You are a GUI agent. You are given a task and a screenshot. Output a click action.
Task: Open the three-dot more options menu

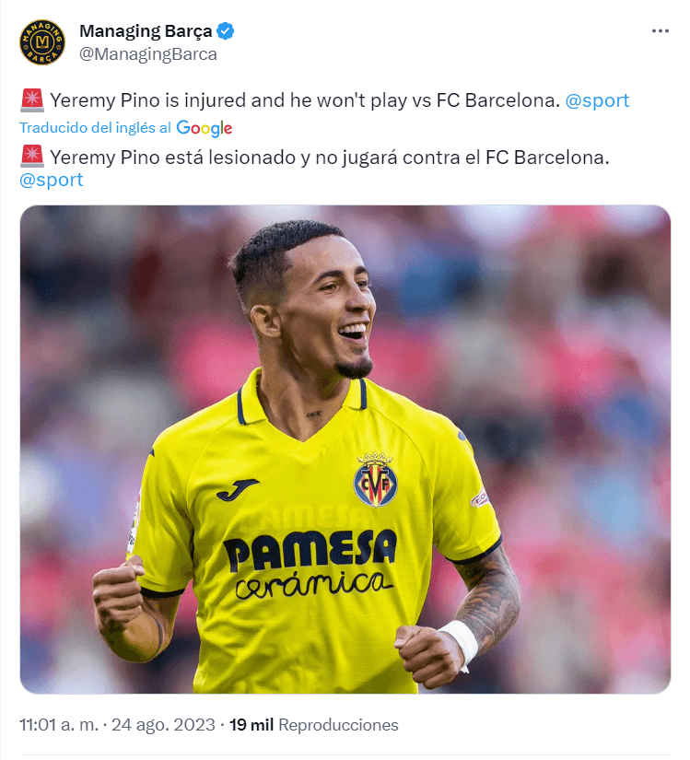[x=660, y=31]
